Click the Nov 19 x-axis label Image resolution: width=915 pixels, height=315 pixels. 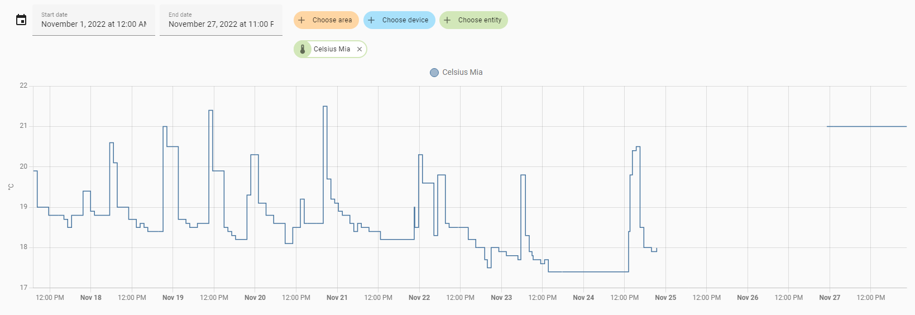[173, 298]
